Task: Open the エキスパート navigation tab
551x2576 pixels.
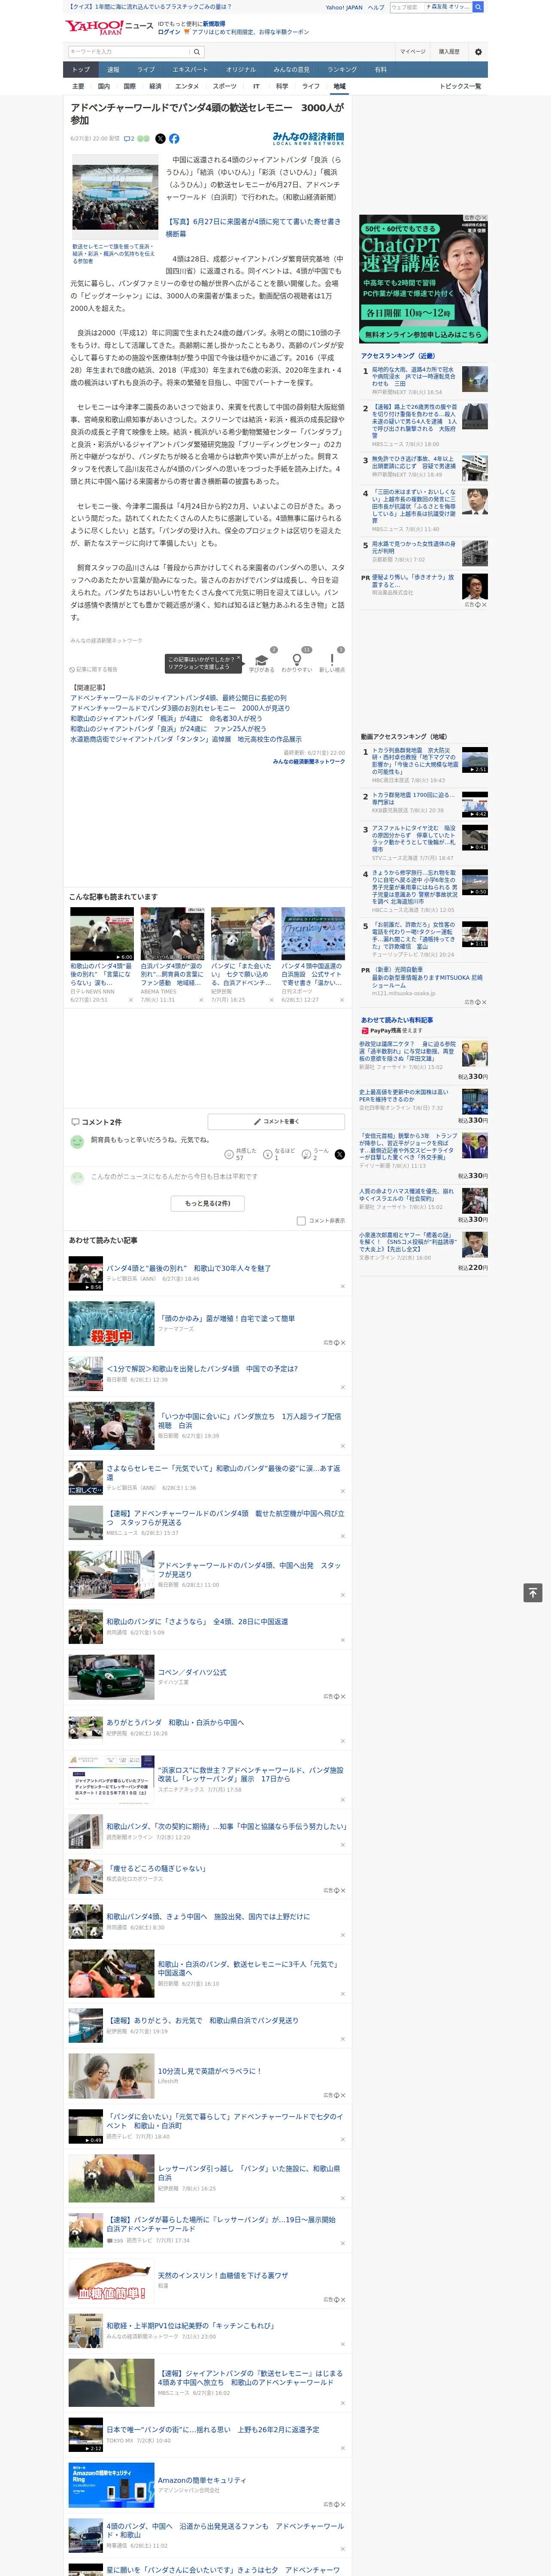Action: pyautogui.click(x=190, y=70)
